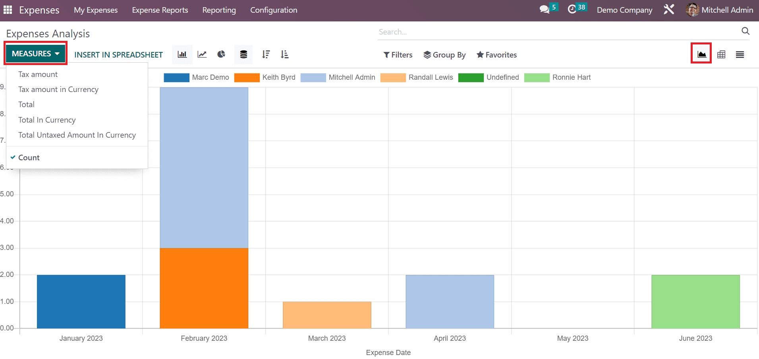Switch to list view
The width and height of the screenshot is (759, 359).
pos(740,54)
